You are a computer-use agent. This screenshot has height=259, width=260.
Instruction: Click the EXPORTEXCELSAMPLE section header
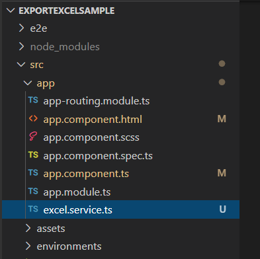[x=67, y=11]
